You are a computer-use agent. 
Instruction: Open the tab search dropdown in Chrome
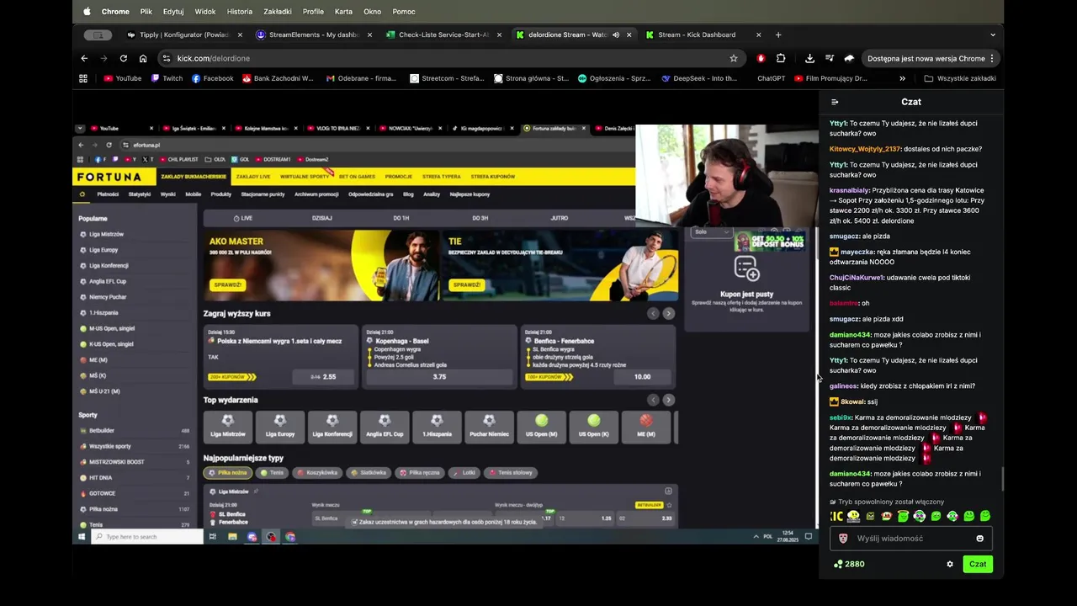pyautogui.click(x=993, y=35)
